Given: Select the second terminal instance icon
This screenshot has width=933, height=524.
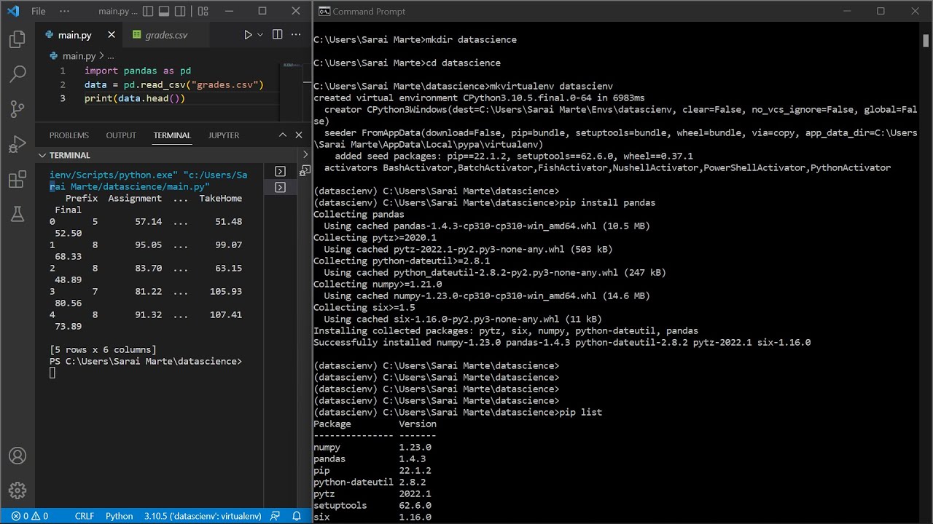Looking at the screenshot, I should [x=280, y=187].
